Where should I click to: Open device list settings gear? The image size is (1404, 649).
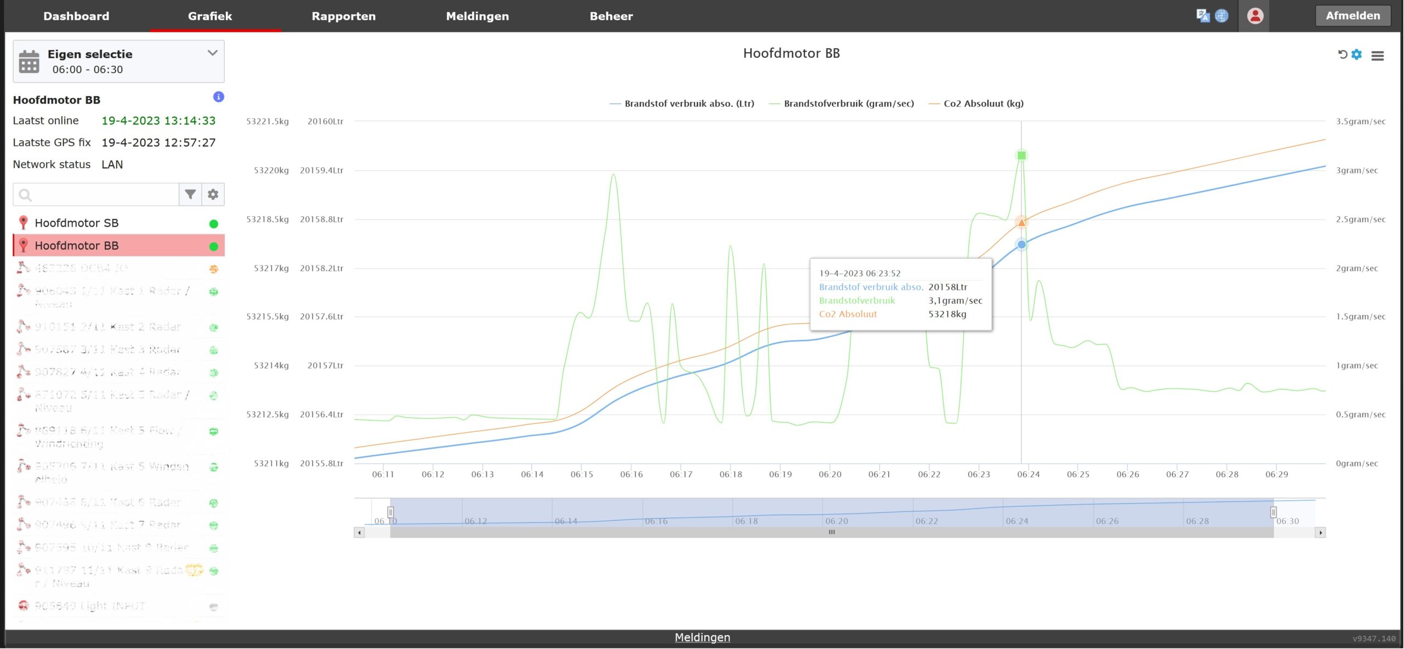213,194
